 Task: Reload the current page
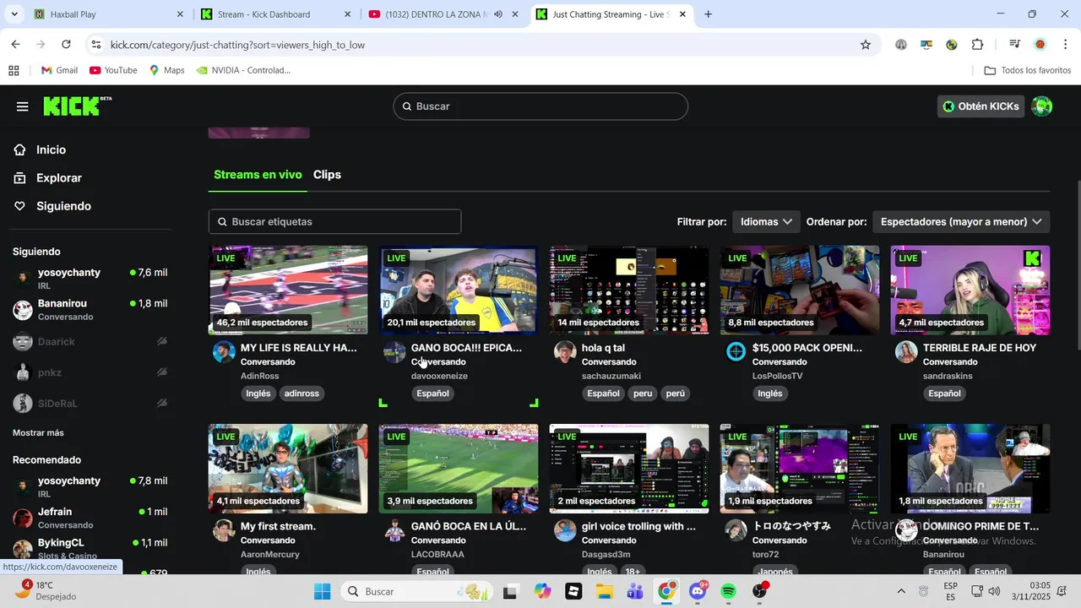click(66, 45)
